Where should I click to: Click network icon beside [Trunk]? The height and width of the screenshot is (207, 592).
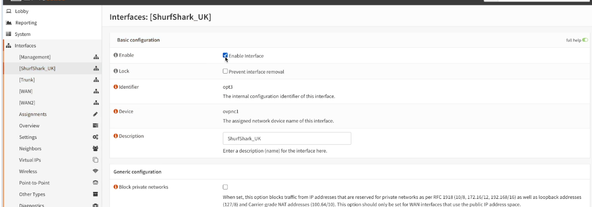click(x=96, y=80)
